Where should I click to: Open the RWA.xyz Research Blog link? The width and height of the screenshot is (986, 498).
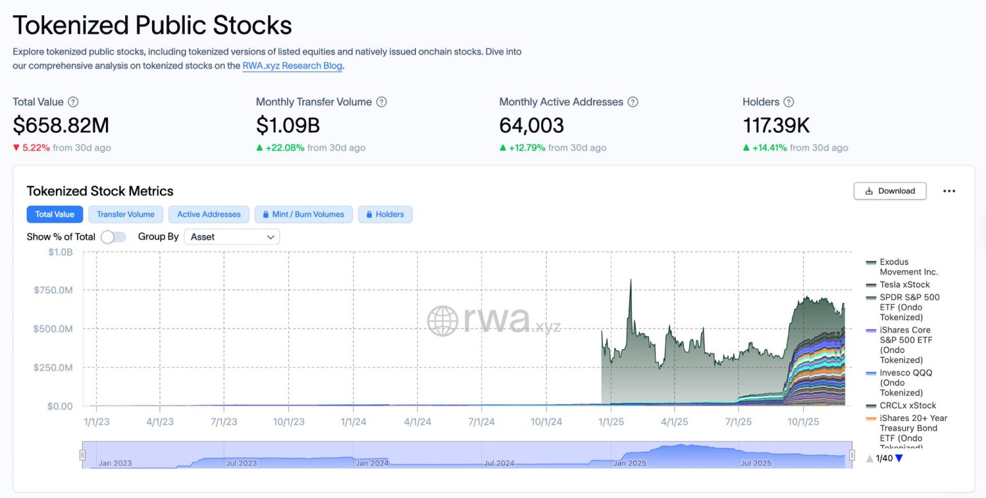[292, 65]
